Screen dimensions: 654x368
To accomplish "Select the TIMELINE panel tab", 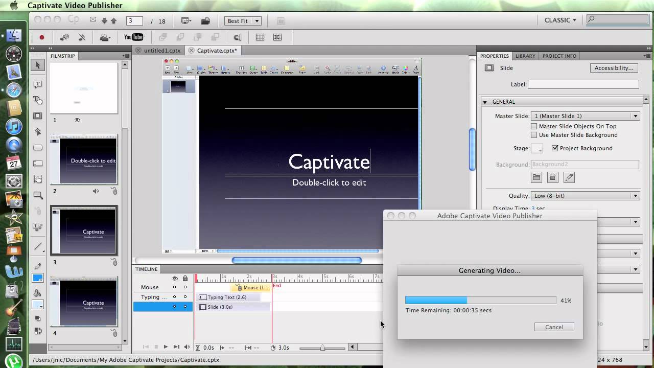I will coord(147,269).
